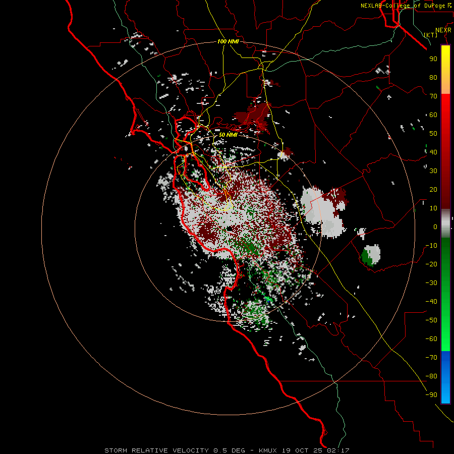Viewport: 454px width, 454px height.
Task: Click the "100 NMI" range ring label
Action: click(x=228, y=41)
